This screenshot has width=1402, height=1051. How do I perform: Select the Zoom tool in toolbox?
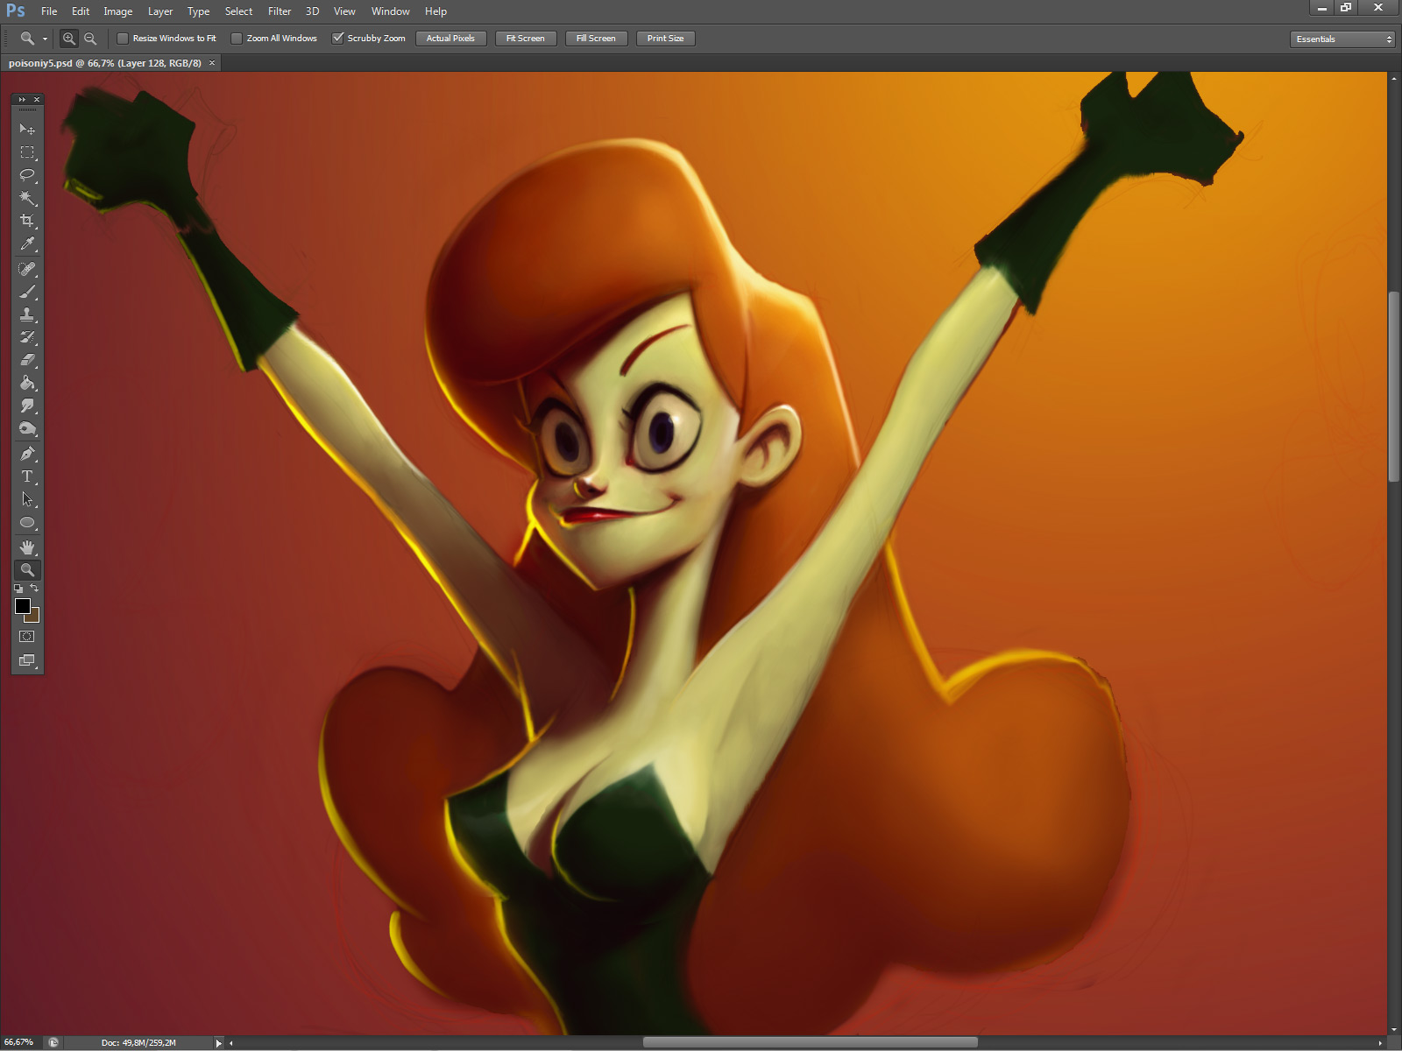tap(27, 569)
